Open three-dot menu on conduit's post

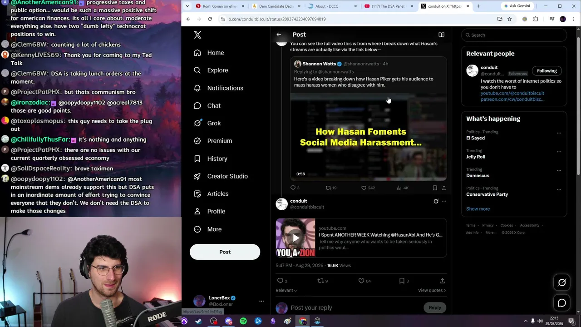(x=444, y=201)
